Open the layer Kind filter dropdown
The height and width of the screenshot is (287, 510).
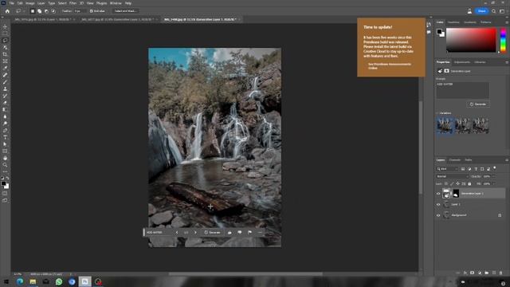pos(447,169)
